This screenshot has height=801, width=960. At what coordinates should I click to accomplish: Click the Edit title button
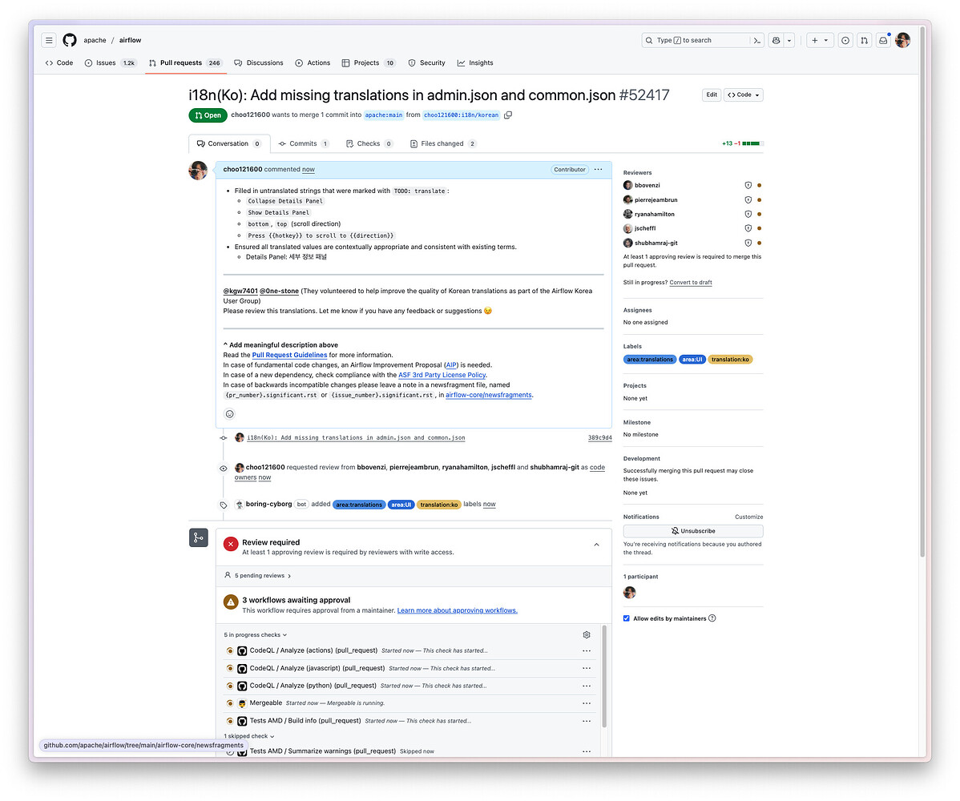pos(712,95)
